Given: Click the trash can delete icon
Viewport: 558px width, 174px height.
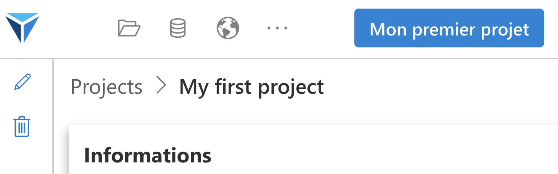Looking at the screenshot, I should 22,127.
